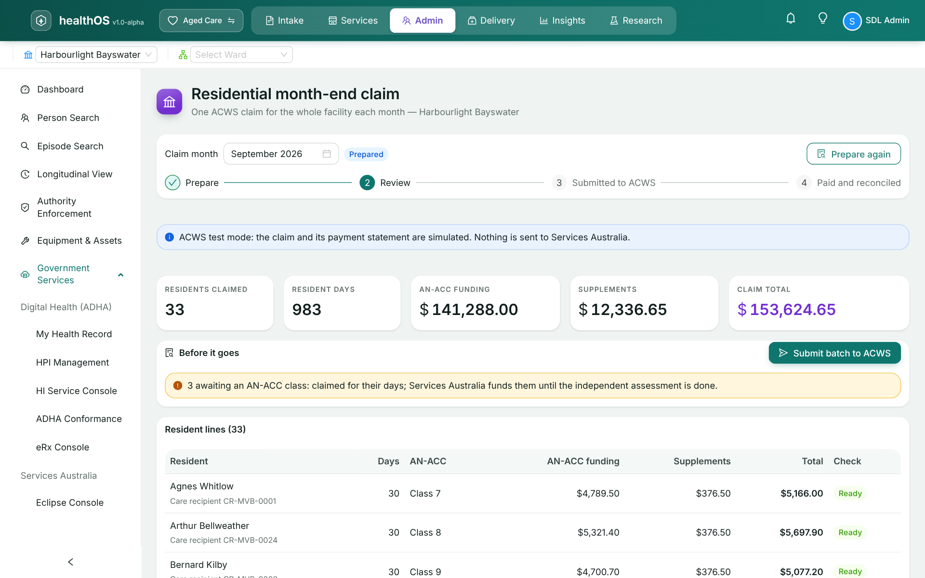Click the completed Prepare step checkmark
Image resolution: width=925 pixels, height=578 pixels.
[x=172, y=183]
